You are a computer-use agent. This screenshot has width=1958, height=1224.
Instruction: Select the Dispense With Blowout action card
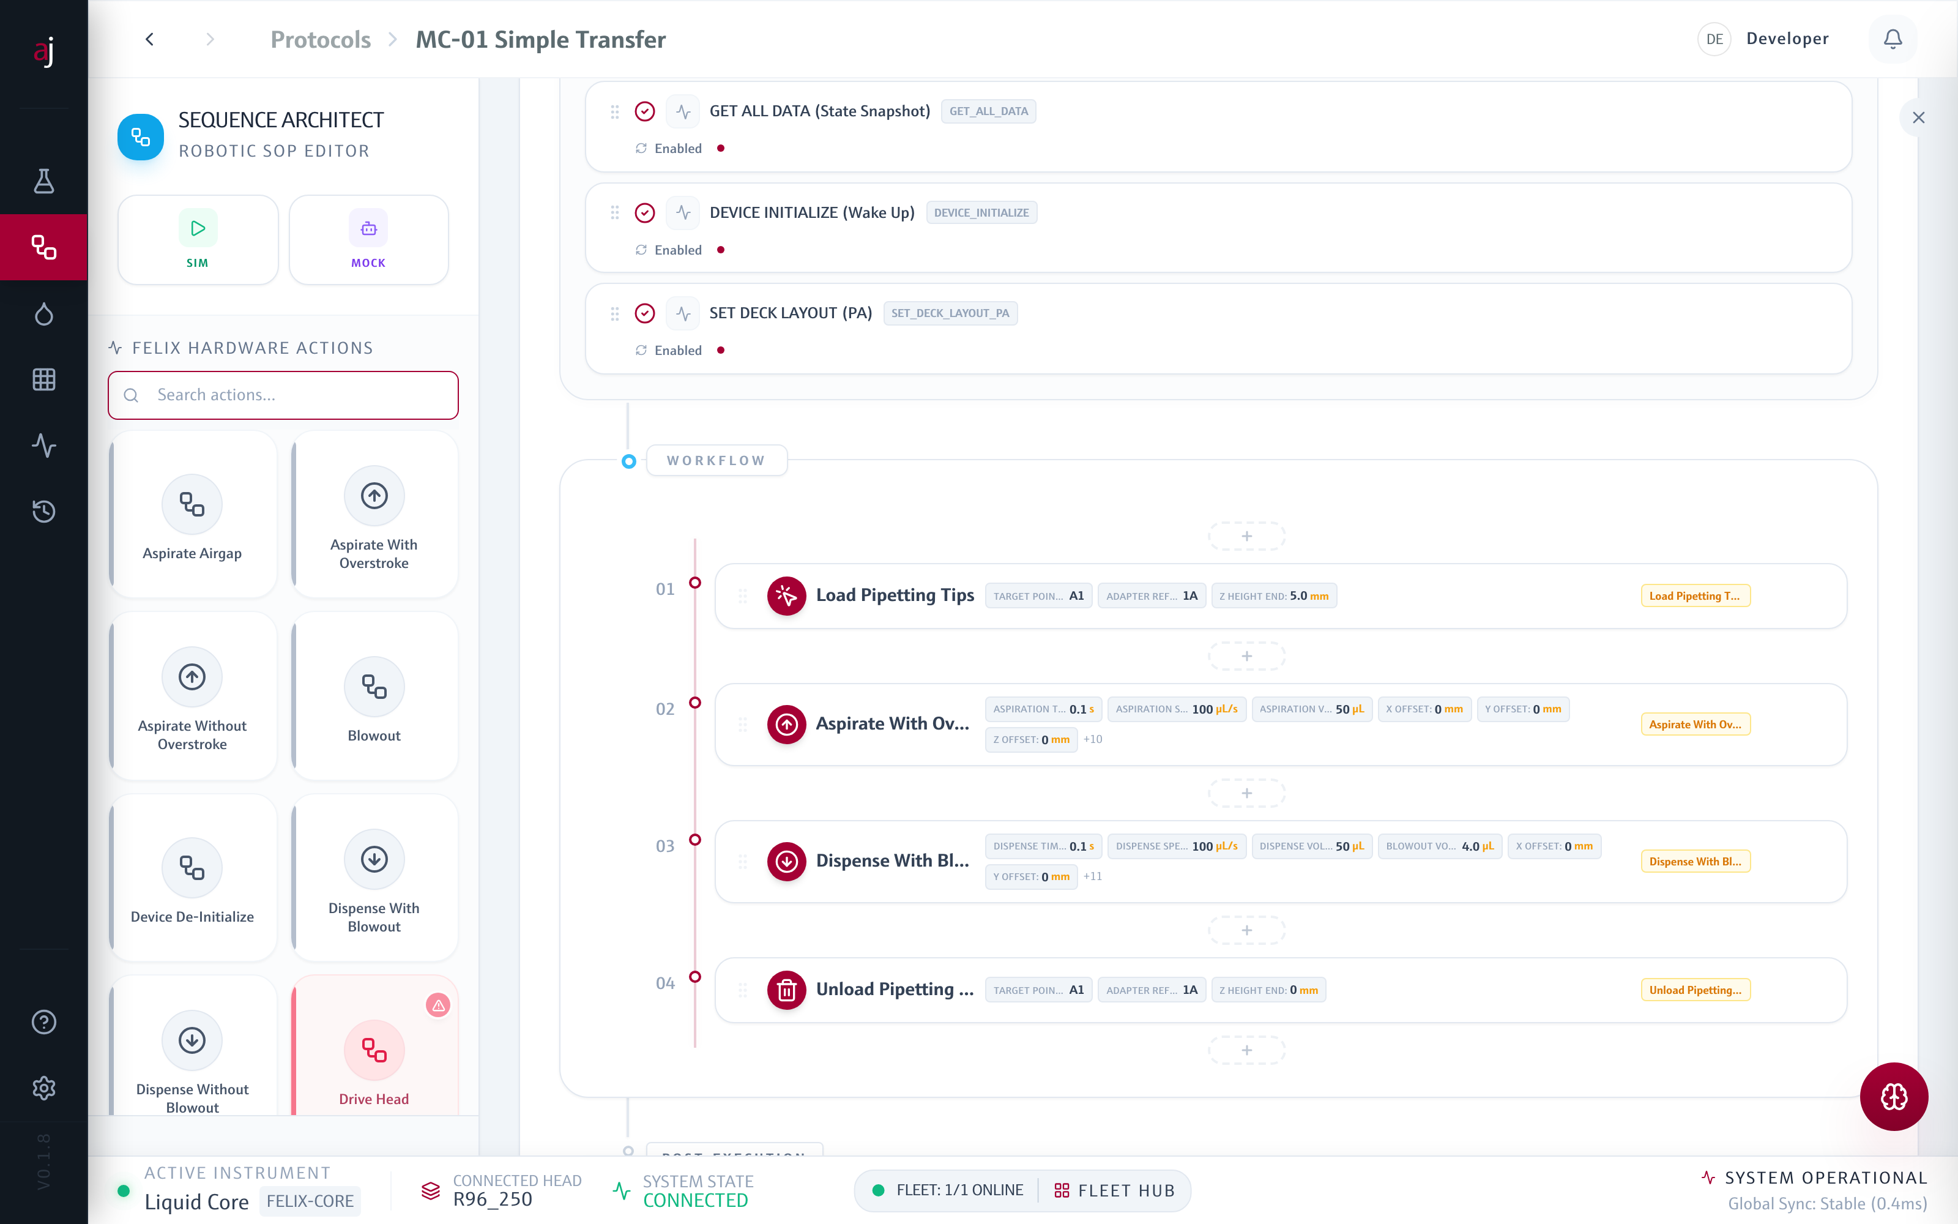click(x=374, y=878)
